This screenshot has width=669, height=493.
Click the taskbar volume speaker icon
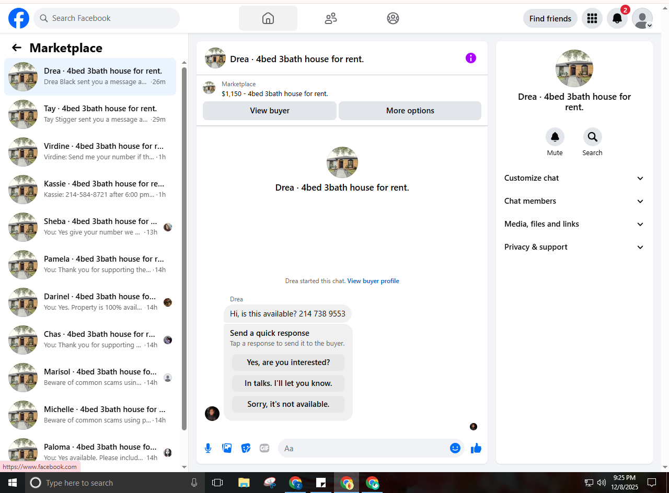tap(602, 483)
